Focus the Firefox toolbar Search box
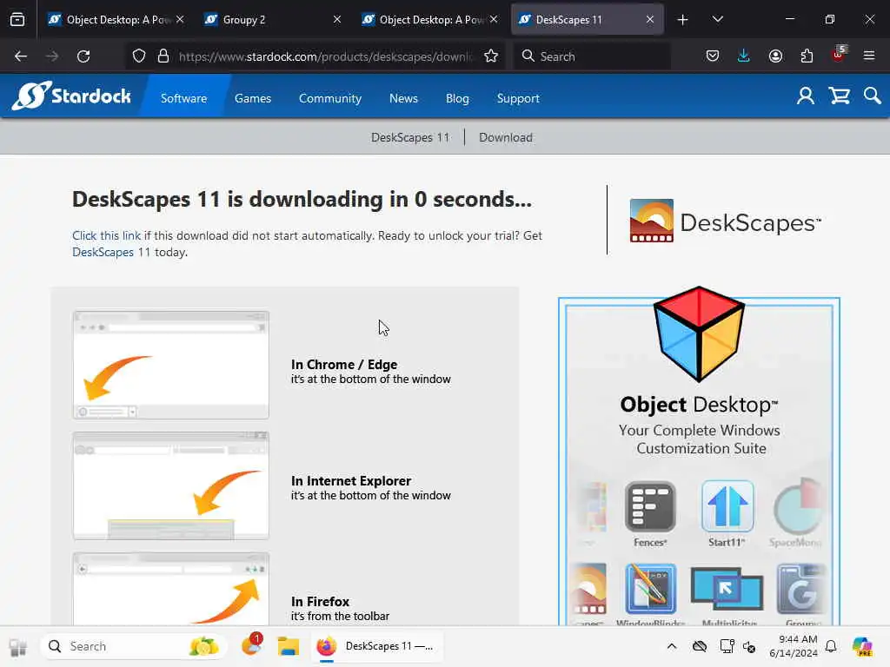890x667 pixels. (593, 56)
